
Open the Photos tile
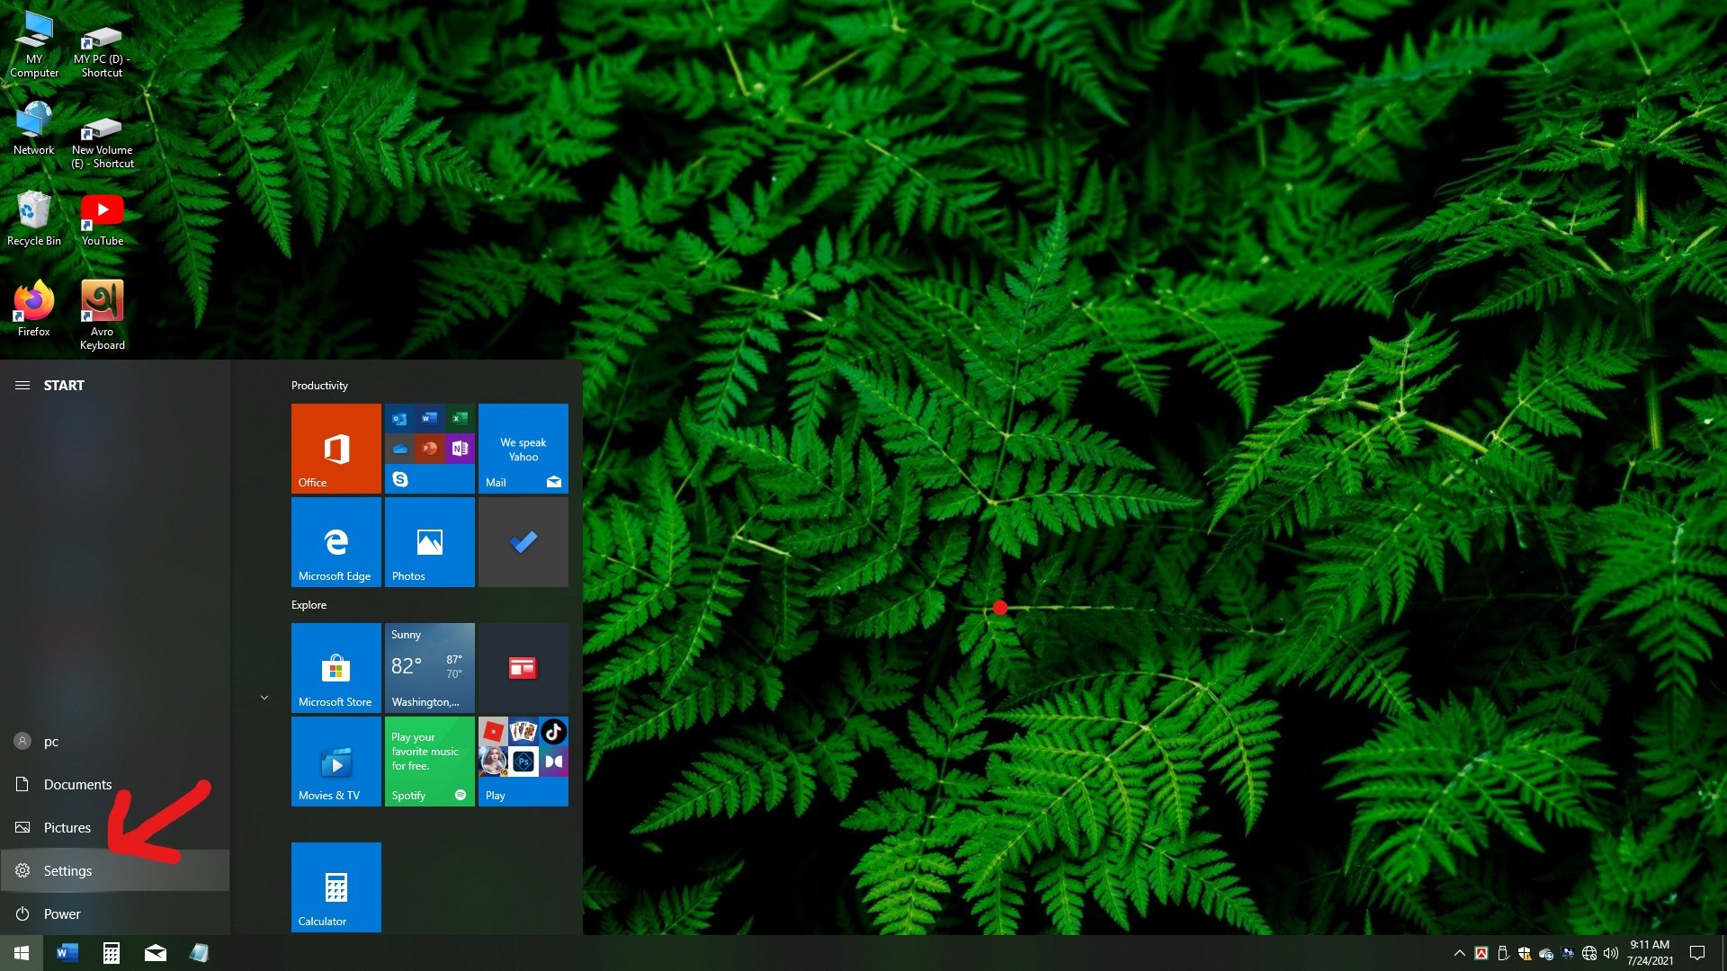click(x=429, y=541)
